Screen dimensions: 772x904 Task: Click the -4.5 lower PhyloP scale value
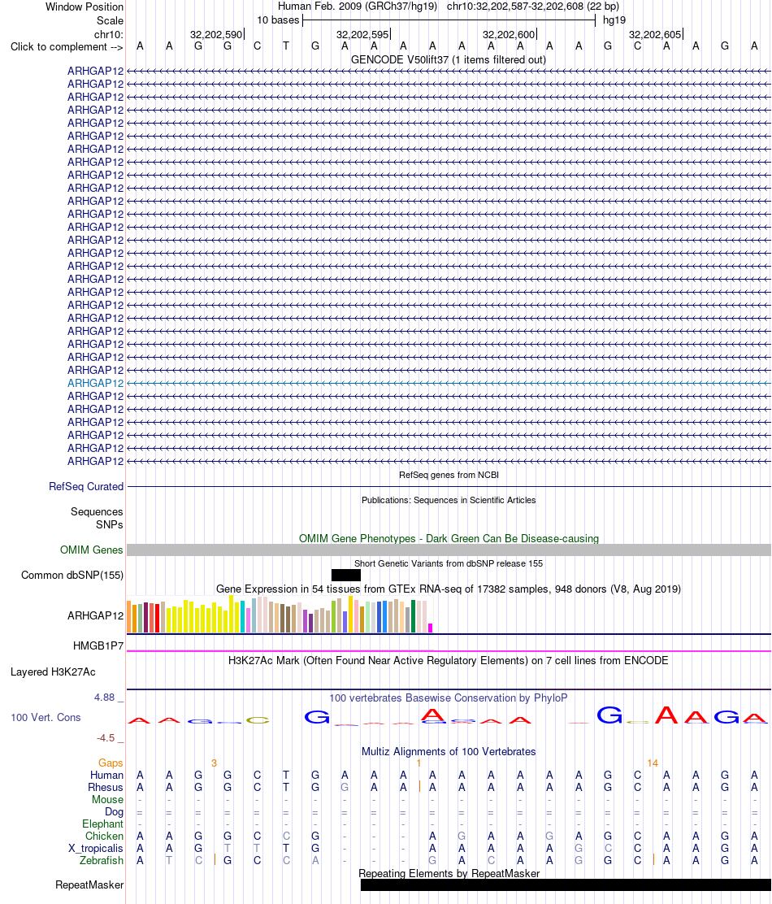pyautogui.click(x=106, y=738)
